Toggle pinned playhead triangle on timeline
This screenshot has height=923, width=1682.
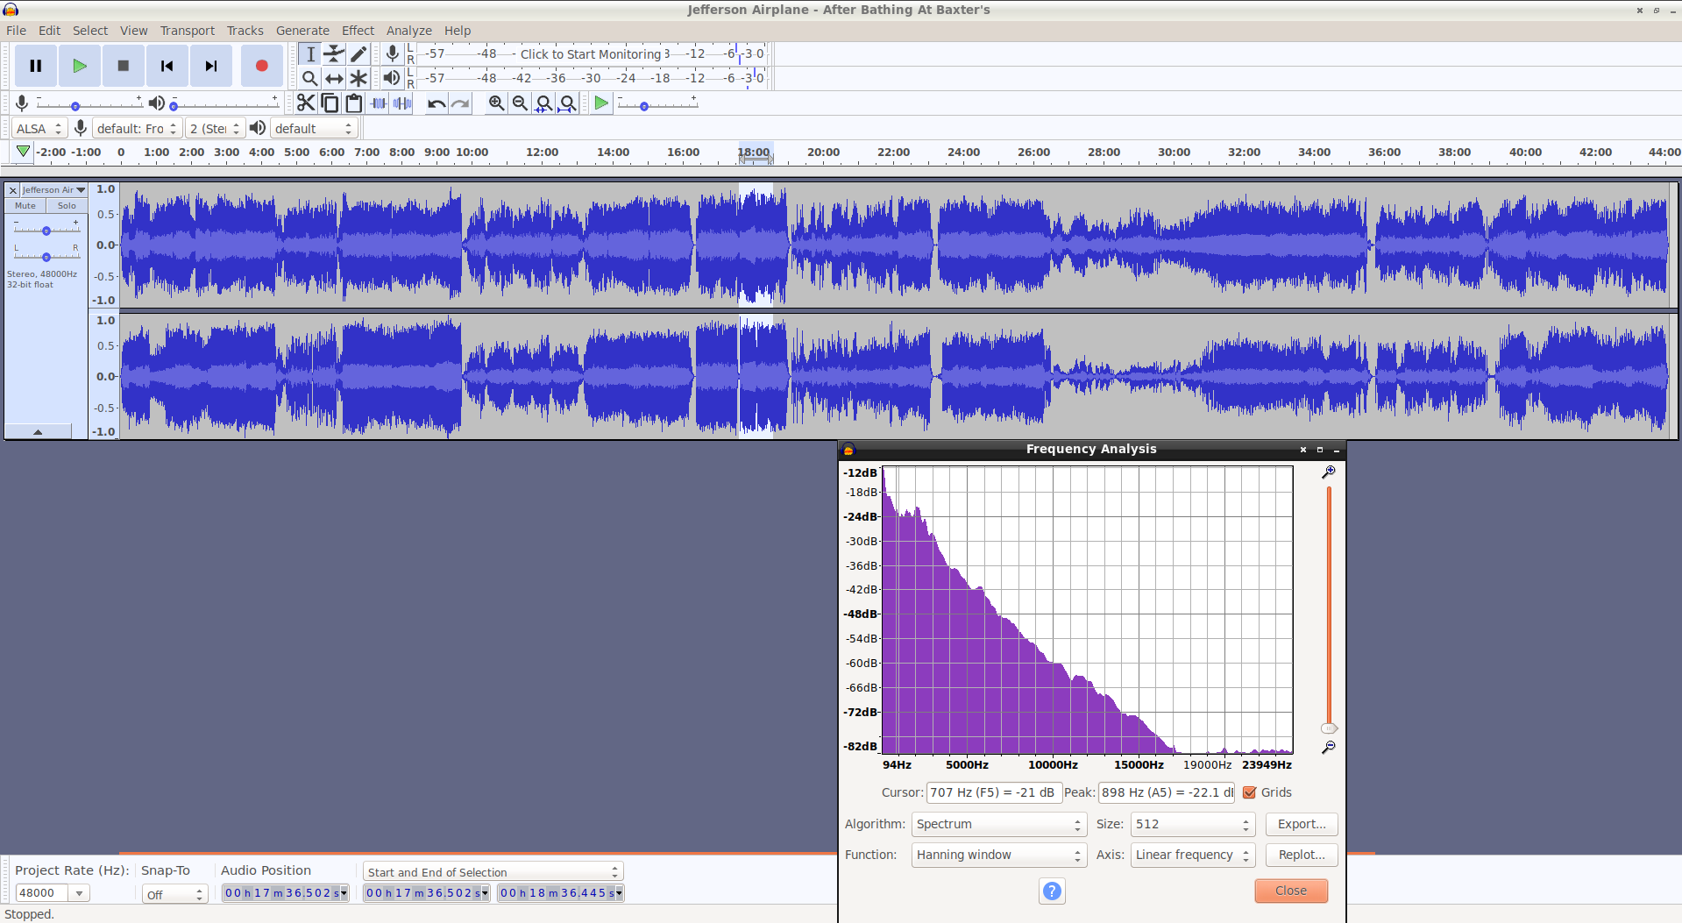(24, 152)
